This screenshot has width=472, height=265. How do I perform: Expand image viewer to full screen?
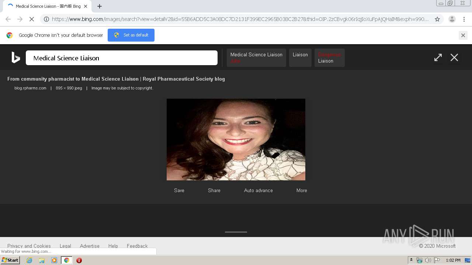click(438, 57)
